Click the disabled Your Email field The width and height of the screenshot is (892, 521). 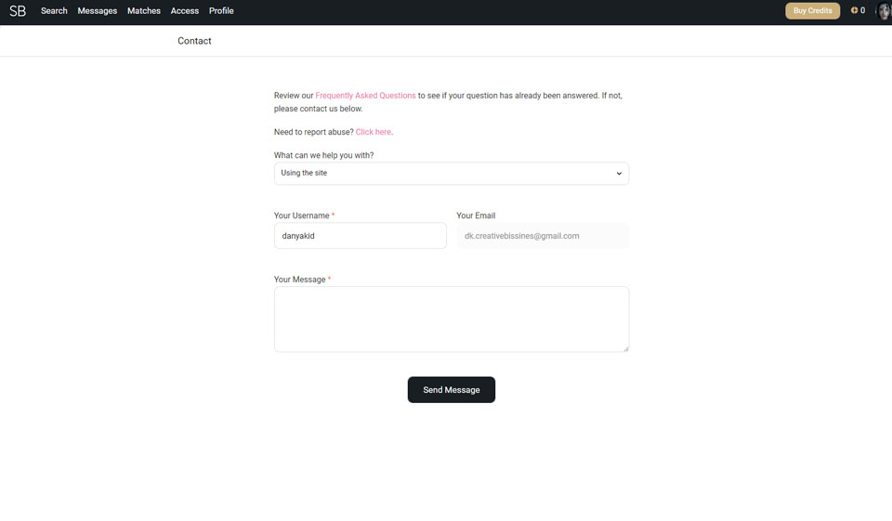click(542, 236)
